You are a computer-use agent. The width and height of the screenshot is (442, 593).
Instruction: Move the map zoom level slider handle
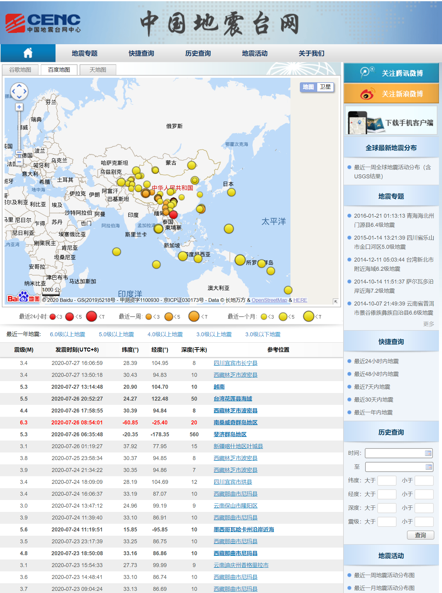tap(19, 152)
